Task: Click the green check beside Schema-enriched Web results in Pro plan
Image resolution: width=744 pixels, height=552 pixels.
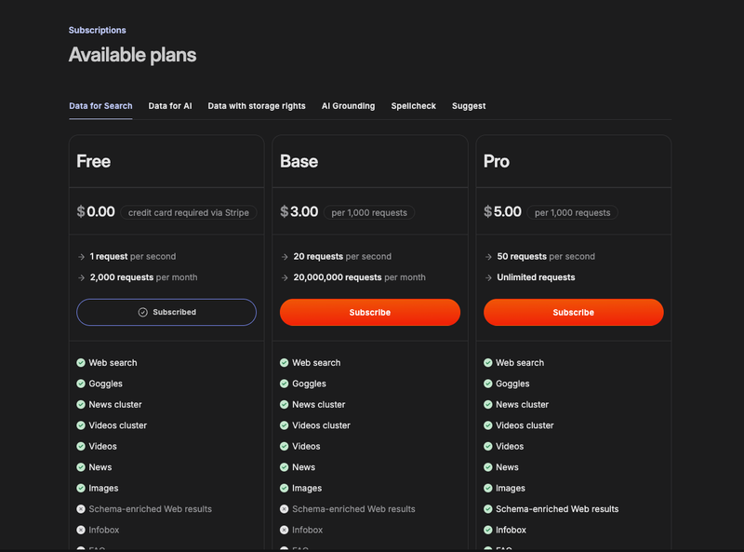Action: [488, 509]
